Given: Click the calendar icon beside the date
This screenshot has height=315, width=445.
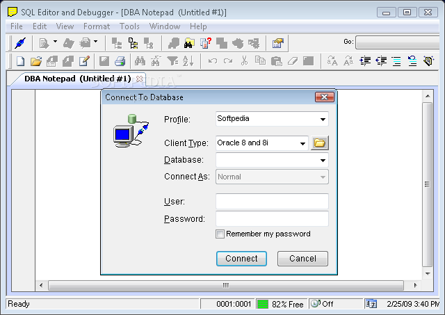Looking at the screenshot, I should click(371, 304).
